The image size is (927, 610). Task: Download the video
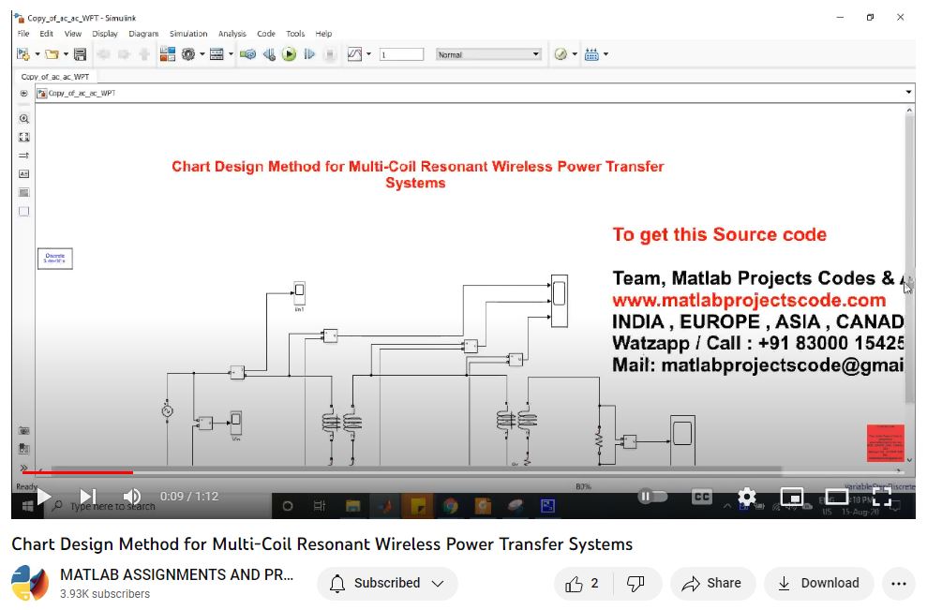tap(818, 583)
